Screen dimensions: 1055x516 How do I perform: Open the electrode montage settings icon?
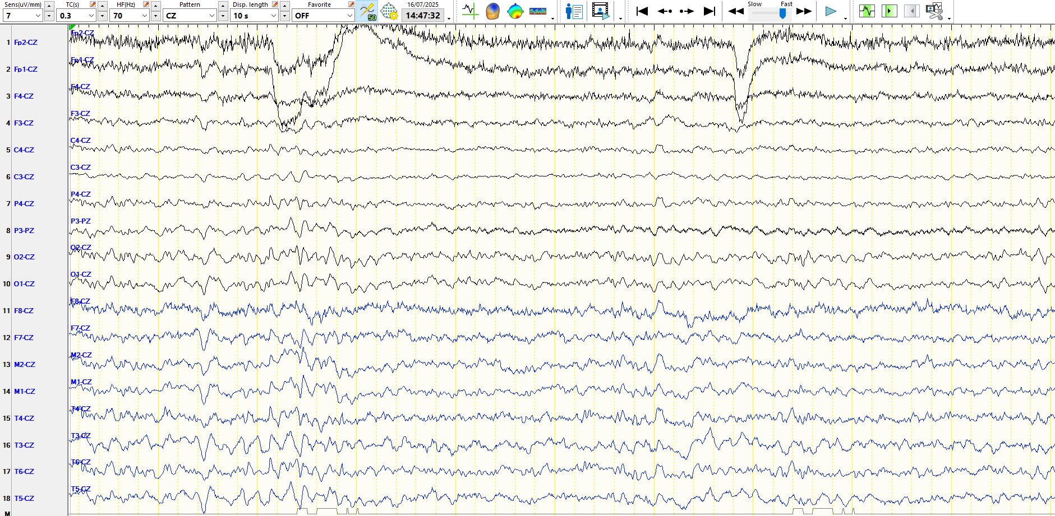(x=389, y=11)
